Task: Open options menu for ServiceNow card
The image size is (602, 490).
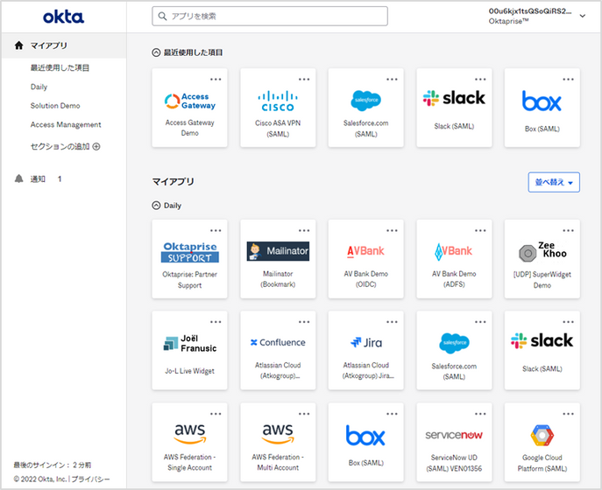Action: click(480, 414)
